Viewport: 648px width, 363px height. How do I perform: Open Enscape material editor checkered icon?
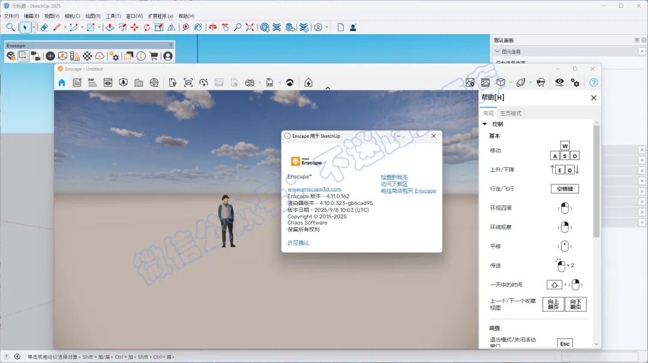(x=87, y=56)
